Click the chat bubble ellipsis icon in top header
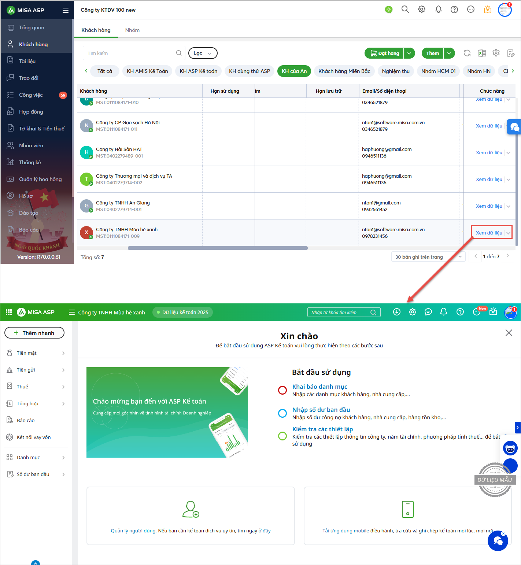Image resolution: width=521 pixels, height=565 pixels. (471, 10)
